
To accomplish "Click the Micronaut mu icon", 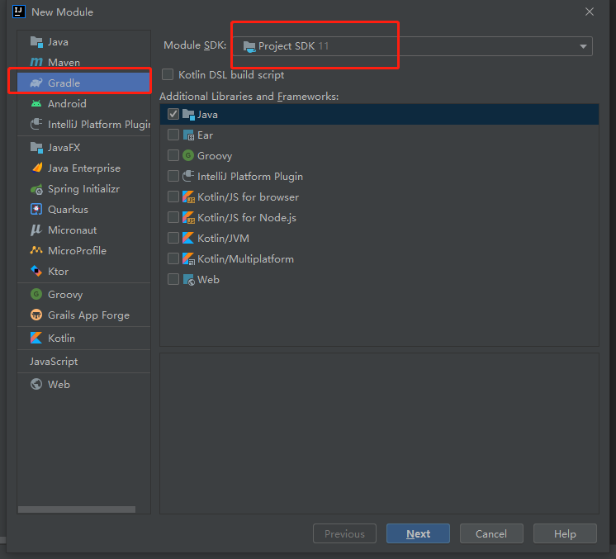I will click(36, 230).
